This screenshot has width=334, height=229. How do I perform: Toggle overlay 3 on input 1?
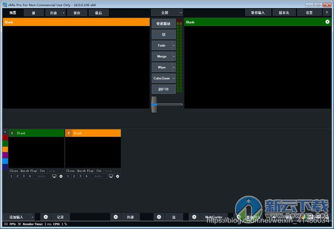[x=24, y=176]
